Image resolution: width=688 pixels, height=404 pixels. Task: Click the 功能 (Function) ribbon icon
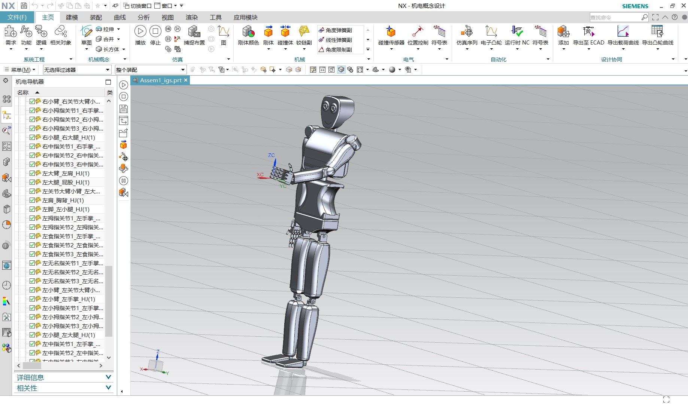[x=26, y=31]
